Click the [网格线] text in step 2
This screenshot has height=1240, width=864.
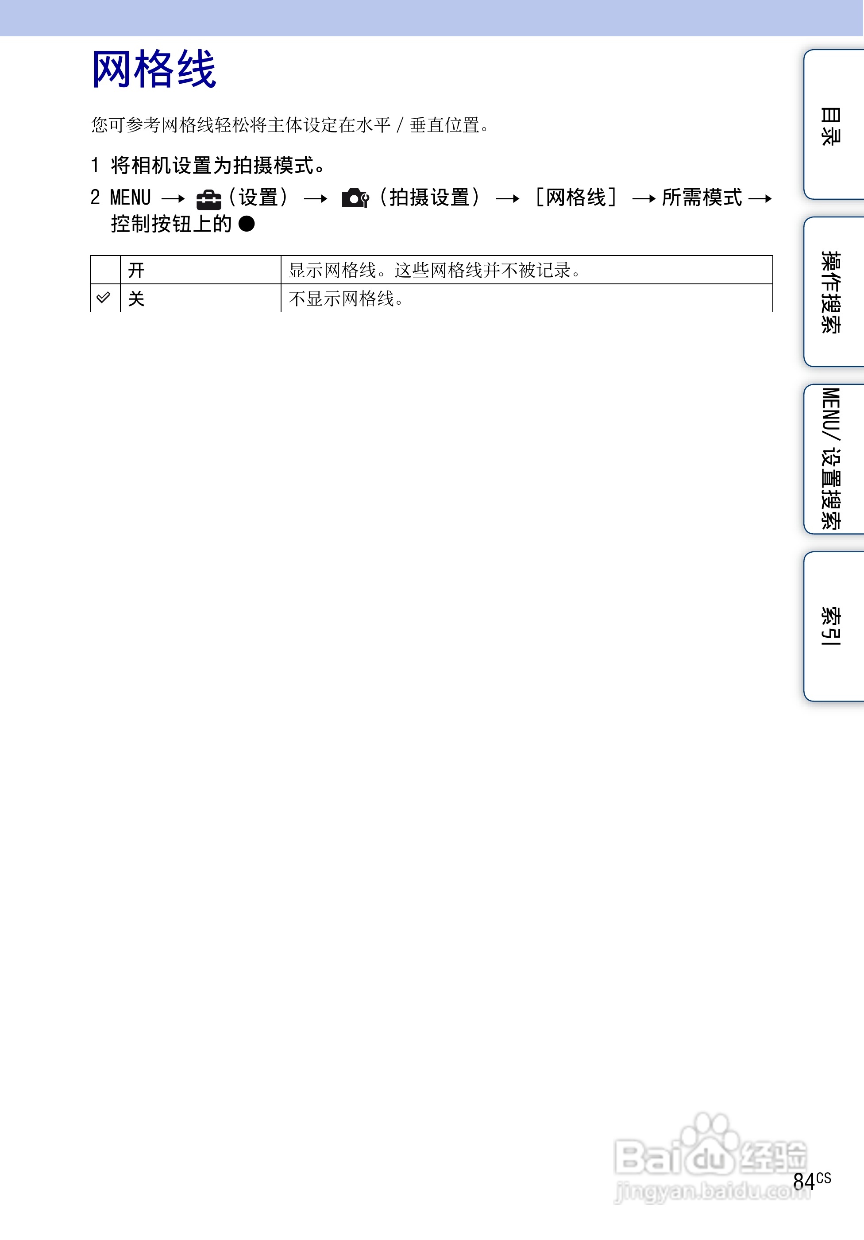coord(575,198)
